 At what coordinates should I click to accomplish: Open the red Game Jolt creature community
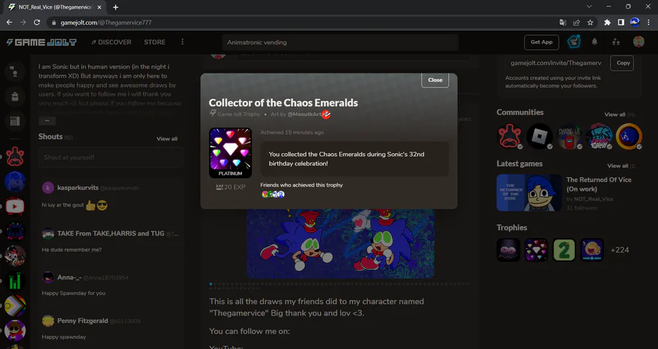(510, 136)
